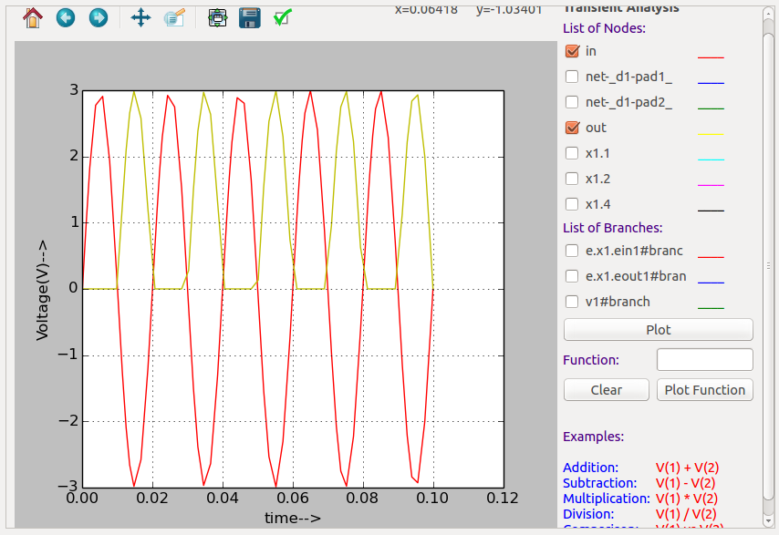779x535 pixels.
Task: Click the 0.12 tick on time axis
Action: coord(503,498)
